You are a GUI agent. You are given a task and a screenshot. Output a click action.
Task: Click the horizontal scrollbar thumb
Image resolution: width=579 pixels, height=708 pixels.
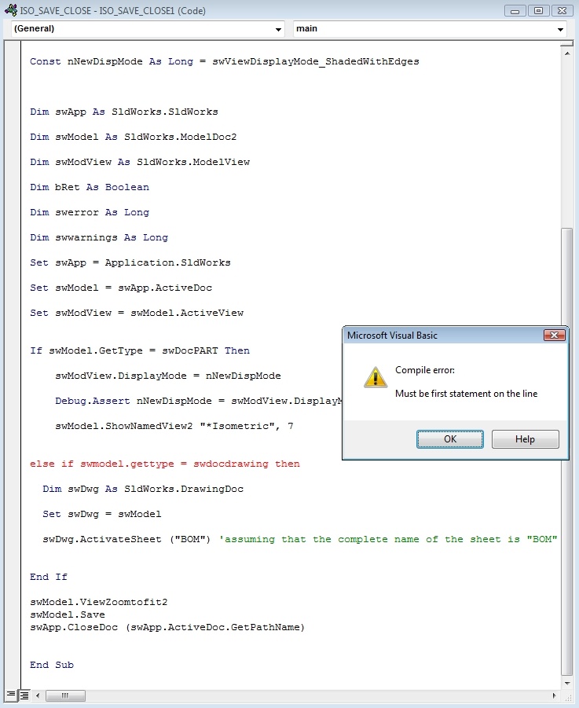(65, 695)
